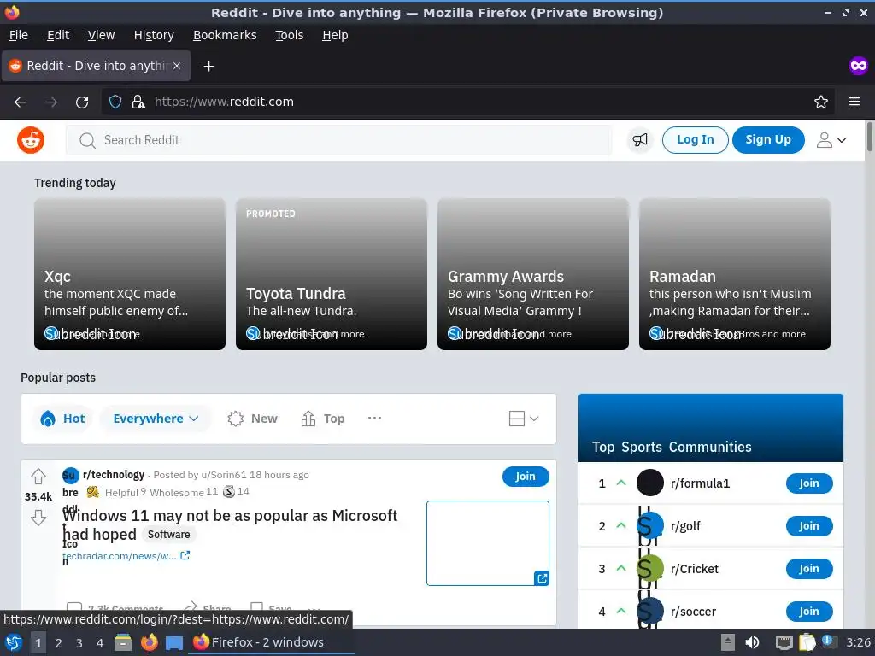
Task: Open the Edit menu
Action: tap(58, 35)
